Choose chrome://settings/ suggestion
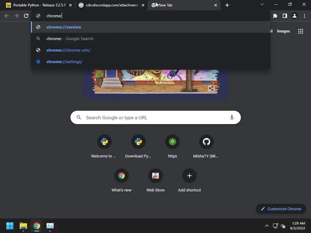Image resolution: width=311 pixels, height=233 pixels. point(151,62)
